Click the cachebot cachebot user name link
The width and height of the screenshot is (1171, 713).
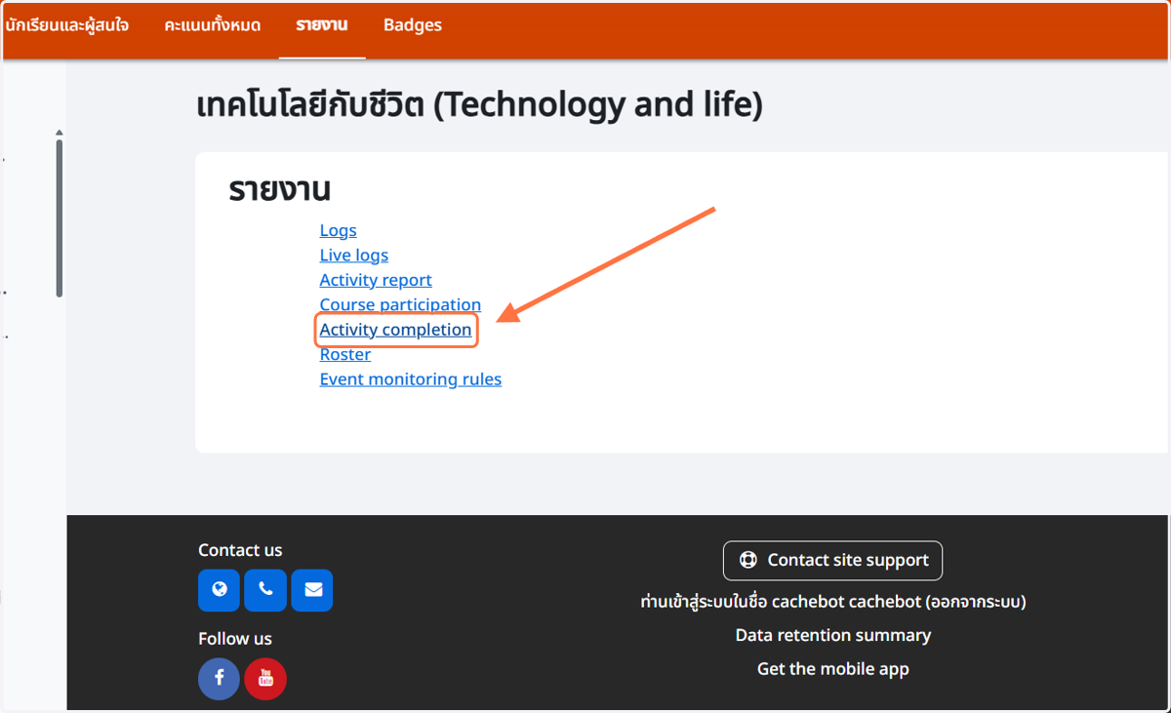(x=846, y=602)
